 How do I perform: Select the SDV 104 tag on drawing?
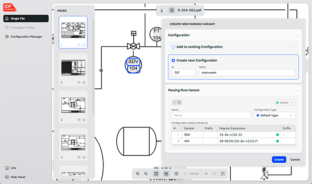(x=133, y=65)
